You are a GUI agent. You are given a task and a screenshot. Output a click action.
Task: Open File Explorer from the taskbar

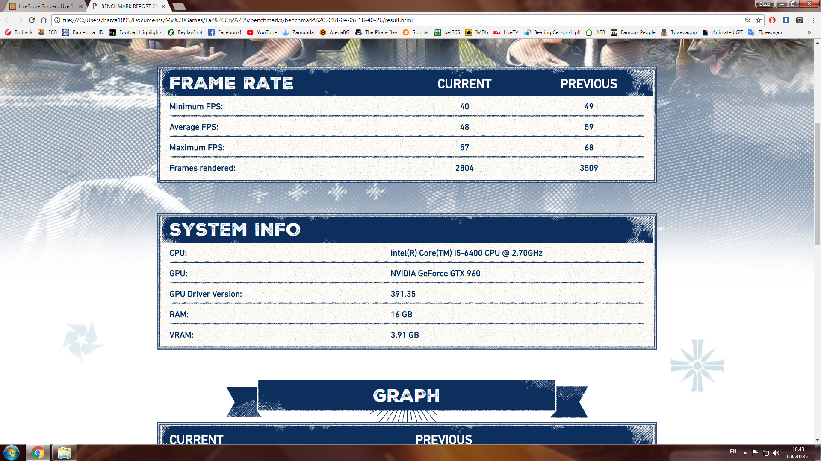(x=65, y=452)
